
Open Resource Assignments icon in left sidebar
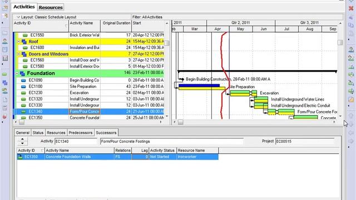tap(5, 91)
